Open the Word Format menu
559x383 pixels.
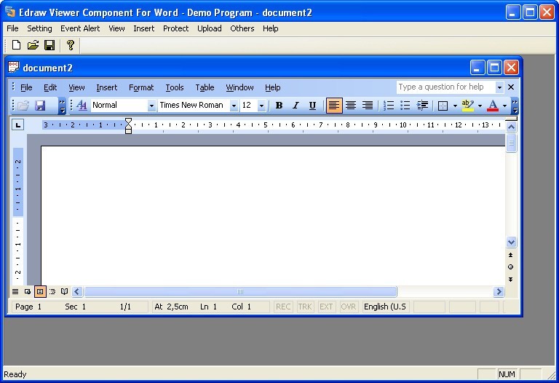coord(141,87)
